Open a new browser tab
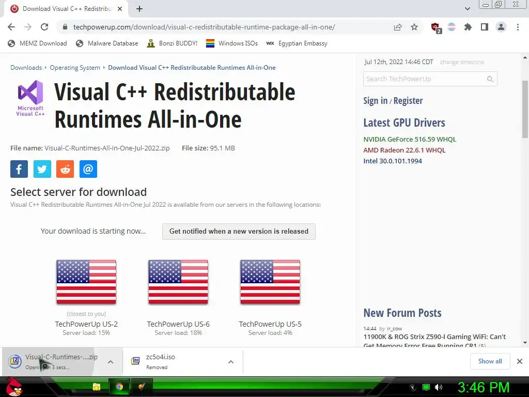529x397 pixels. point(139,9)
